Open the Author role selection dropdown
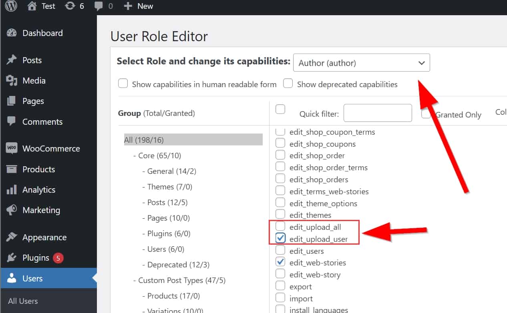This screenshot has height=313, width=507. click(361, 63)
